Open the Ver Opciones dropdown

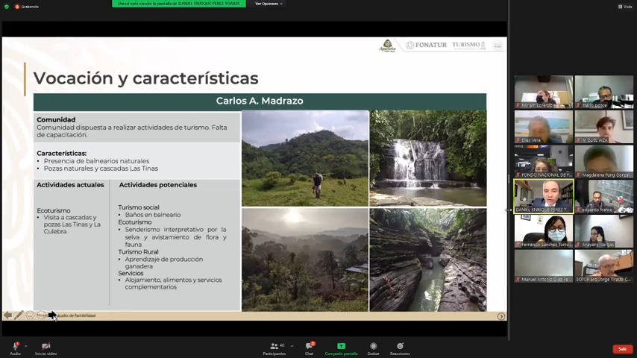(269, 4)
